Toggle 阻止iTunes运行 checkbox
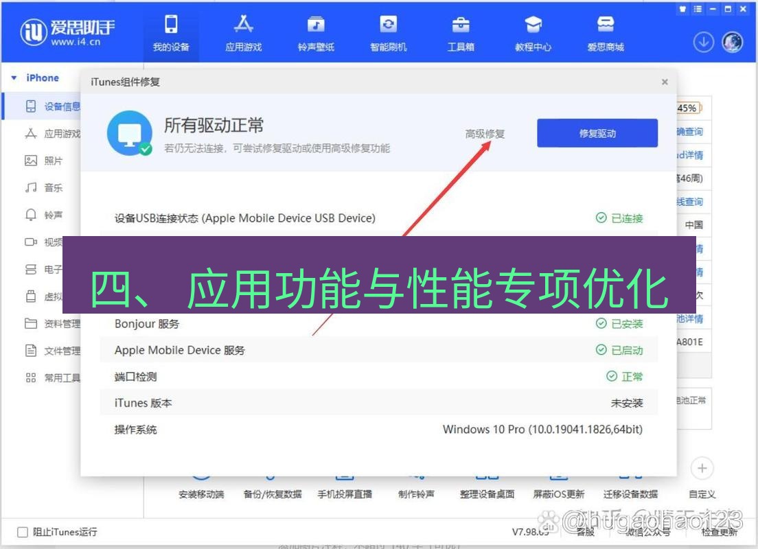This screenshot has width=758, height=549. (22, 532)
